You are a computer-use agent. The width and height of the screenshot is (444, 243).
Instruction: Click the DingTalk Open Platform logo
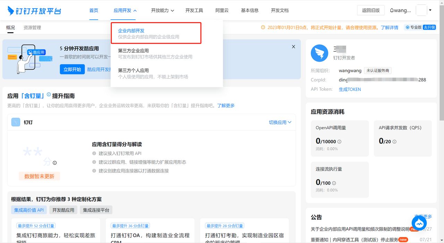click(34, 10)
